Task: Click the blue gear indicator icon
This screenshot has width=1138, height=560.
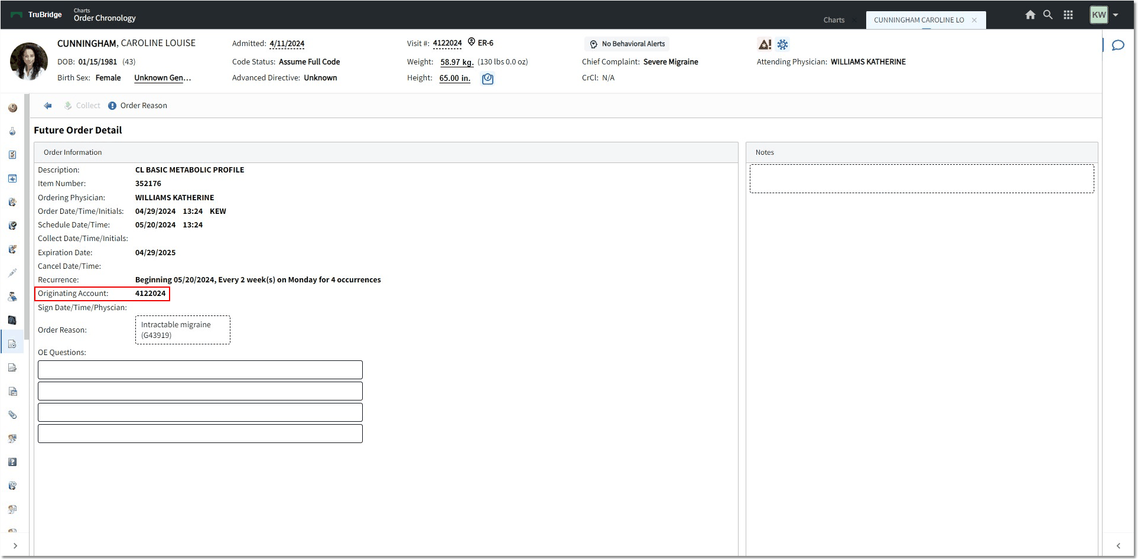Action: pyautogui.click(x=783, y=44)
